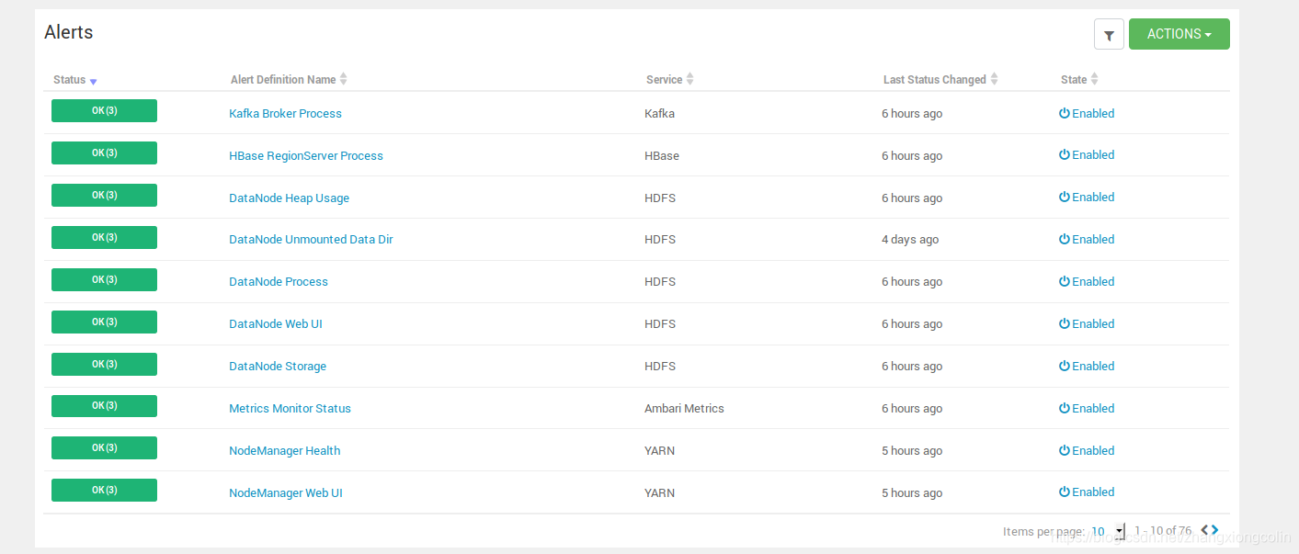Image resolution: width=1299 pixels, height=554 pixels.
Task: Click OK (3) badge for DataNode Storage
Action: [104, 365]
